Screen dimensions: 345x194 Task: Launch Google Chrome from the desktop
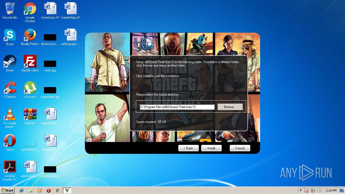coord(30,12)
